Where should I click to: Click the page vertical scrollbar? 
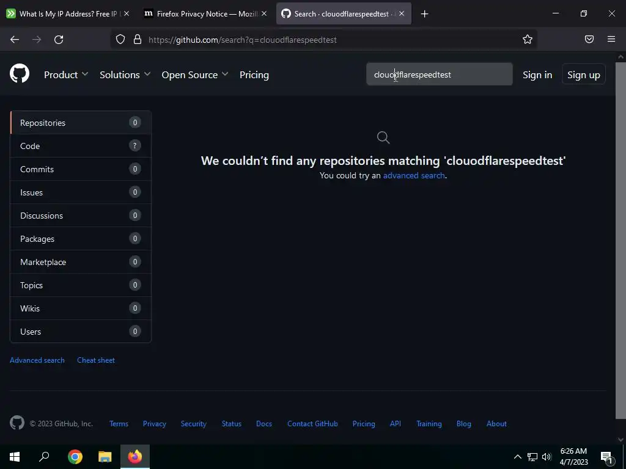(620, 240)
